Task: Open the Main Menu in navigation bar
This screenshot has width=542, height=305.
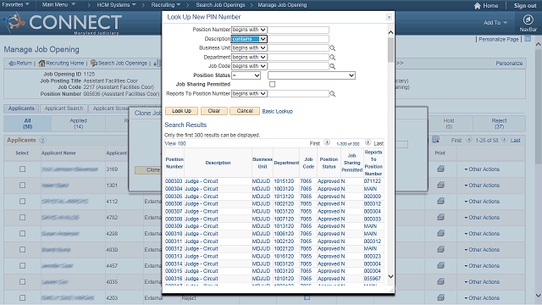Action: click(58, 5)
